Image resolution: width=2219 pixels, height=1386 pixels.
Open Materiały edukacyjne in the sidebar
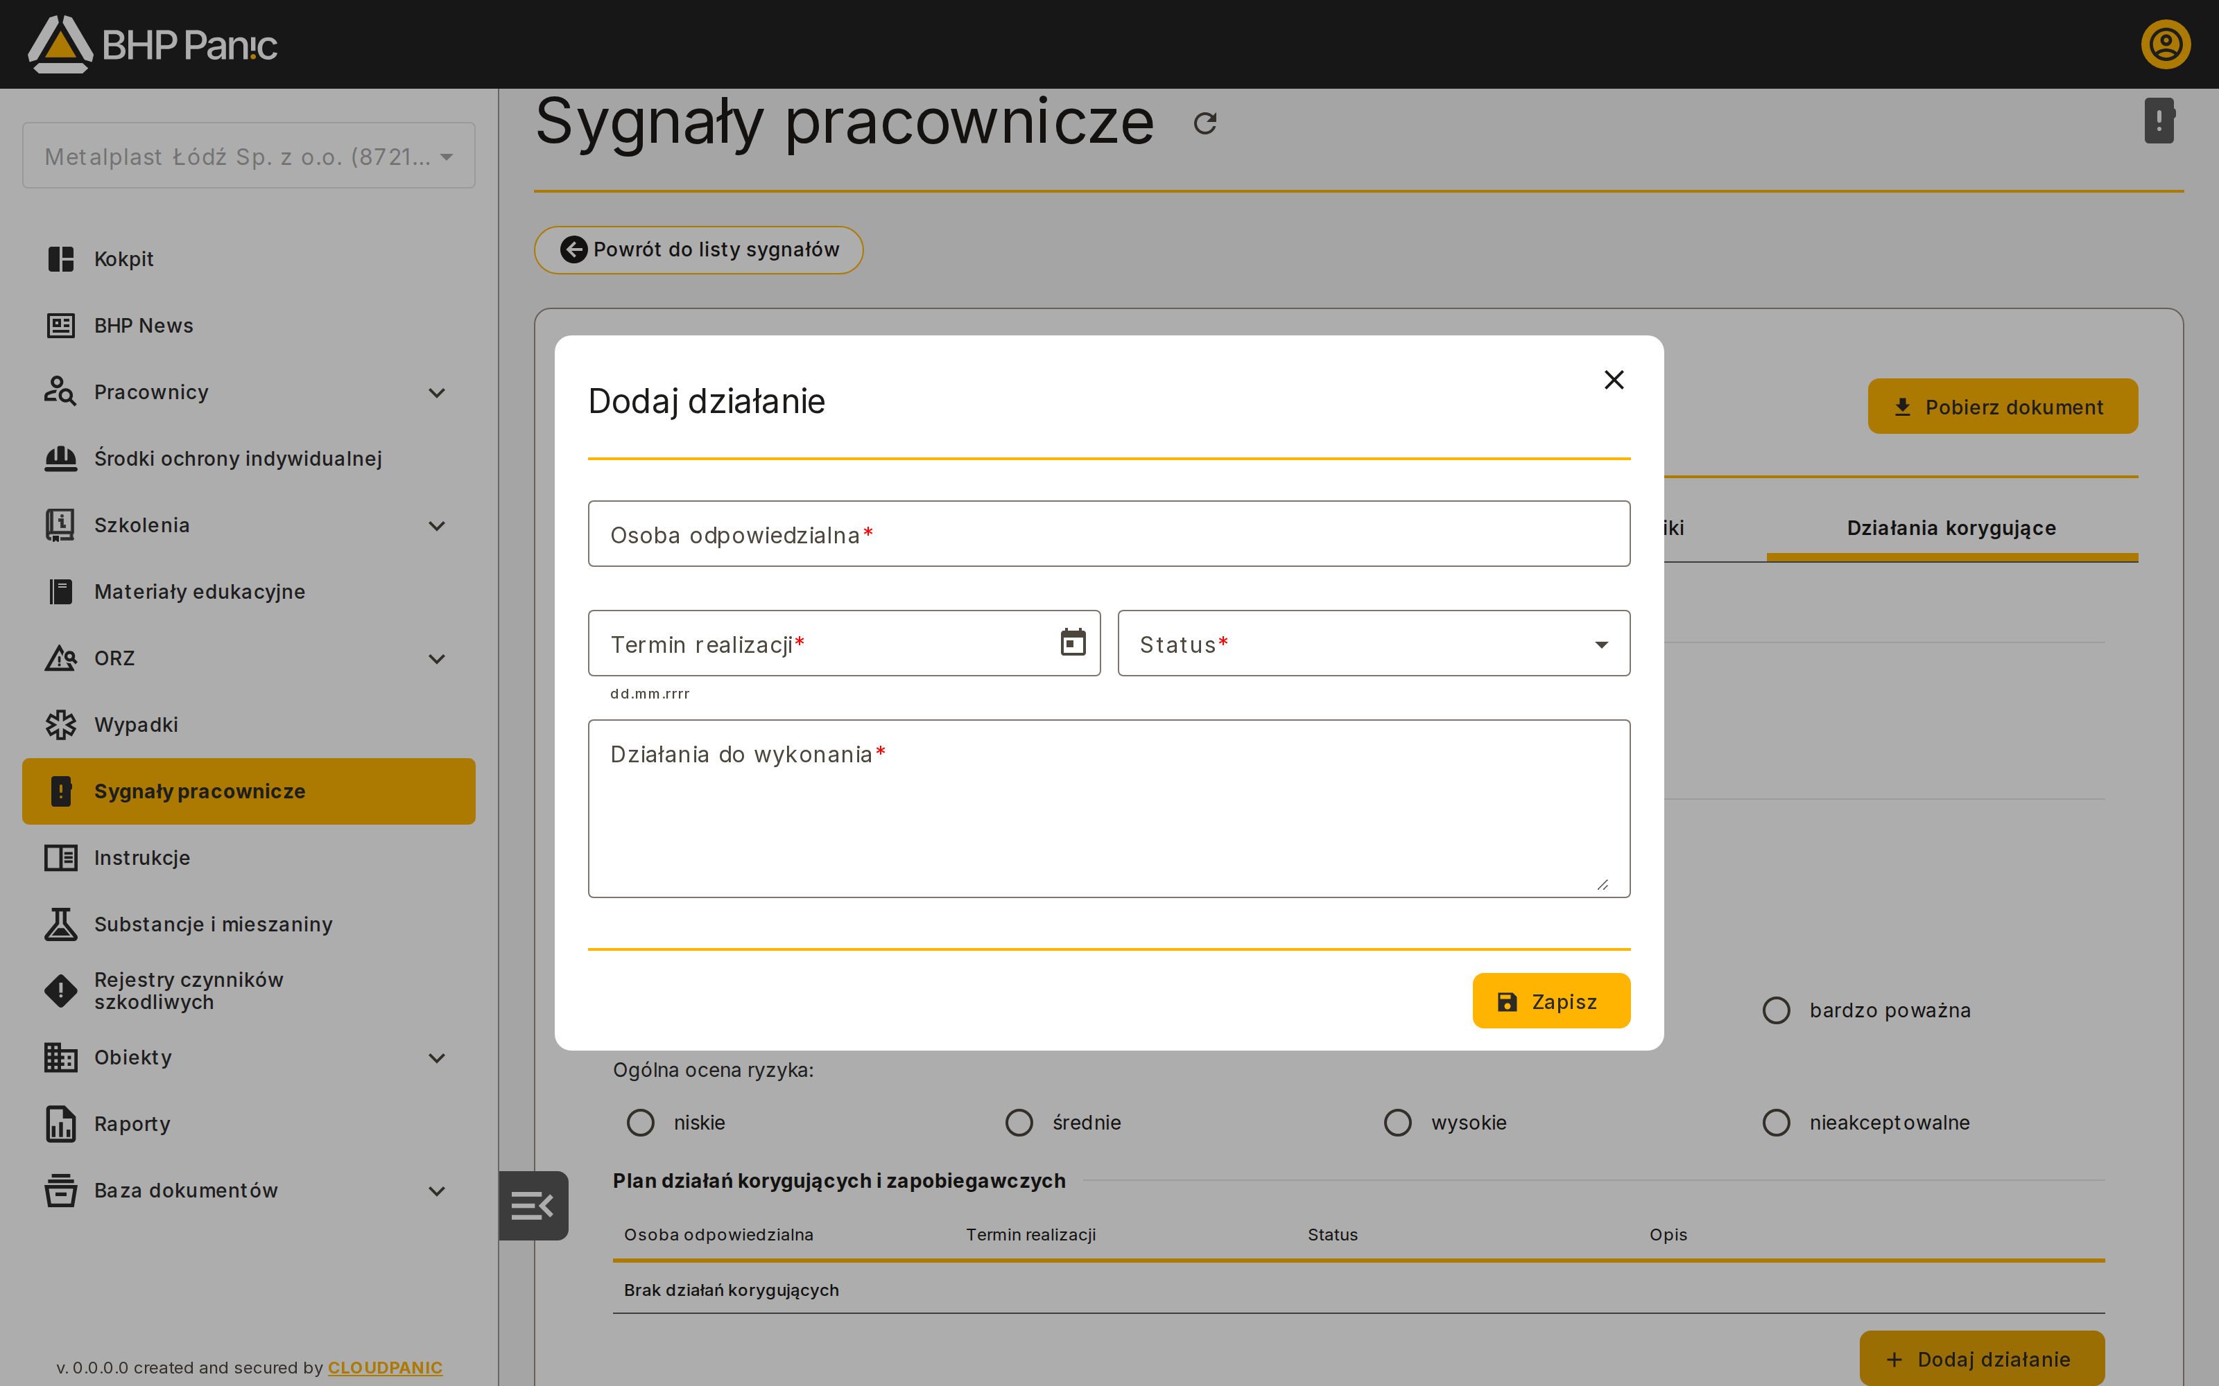point(248,591)
